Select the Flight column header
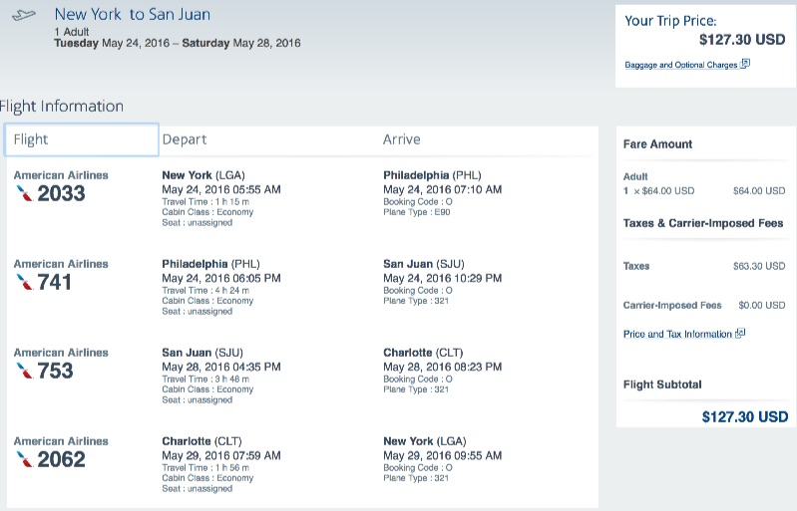The height and width of the screenshot is (511, 797). coord(82,139)
